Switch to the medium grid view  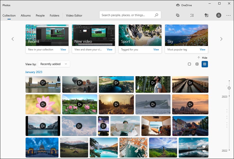(x=197, y=64)
